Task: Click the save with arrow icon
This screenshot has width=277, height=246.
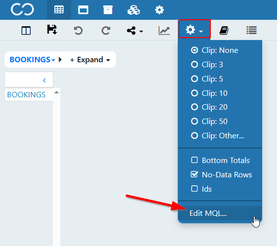Action: [52, 30]
